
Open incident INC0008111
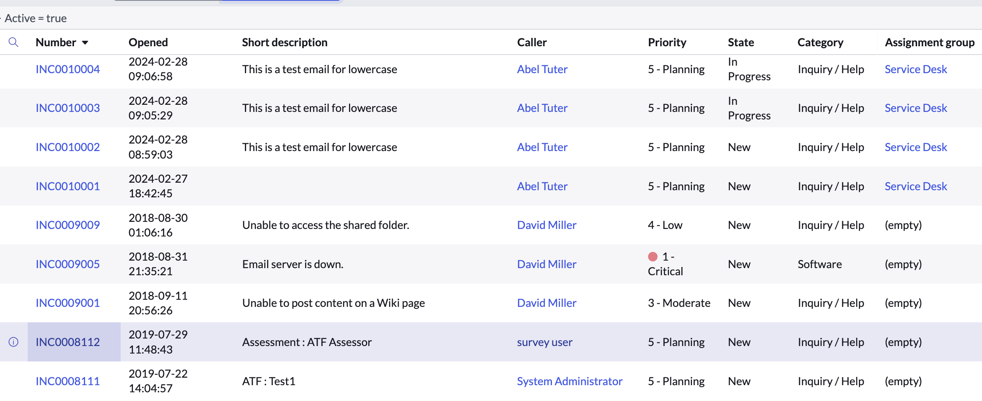pyautogui.click(x=68, y=381)
